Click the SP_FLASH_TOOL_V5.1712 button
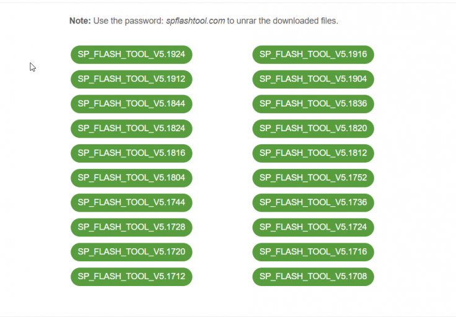Screen dimensions: 456x317 tap(131, 276)
